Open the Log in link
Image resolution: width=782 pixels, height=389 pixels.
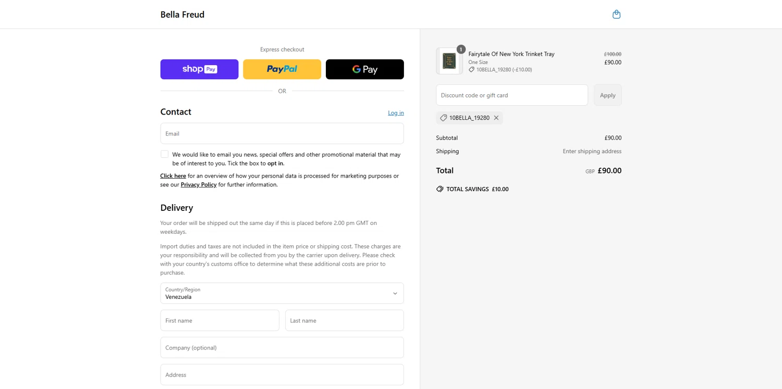coord(396,113)
